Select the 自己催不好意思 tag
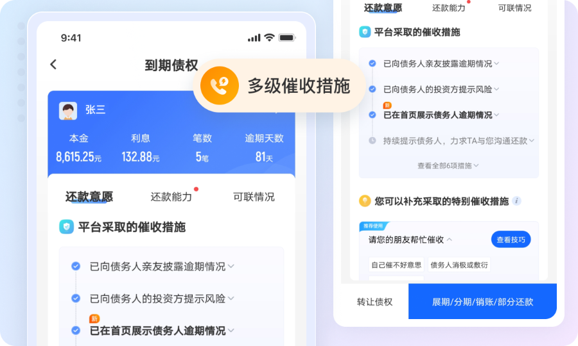The height and width of the screenshot is (346, 578). click(396, 265)
